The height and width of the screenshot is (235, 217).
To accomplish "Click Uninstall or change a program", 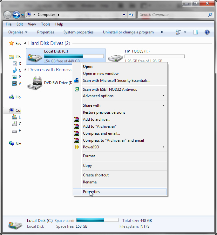I will pos(128,32).
